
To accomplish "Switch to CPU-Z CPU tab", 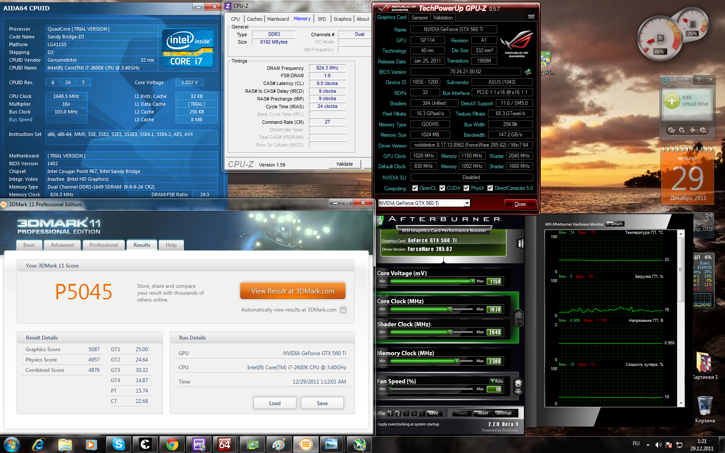I will (x=235, y=19).
